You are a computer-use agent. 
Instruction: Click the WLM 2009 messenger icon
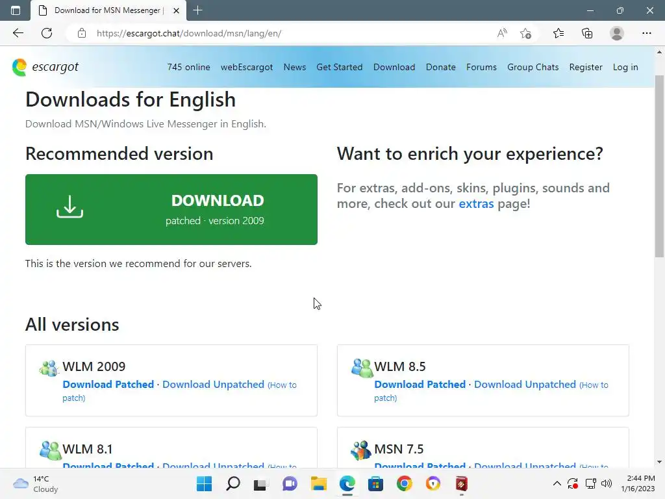[49, 368]
